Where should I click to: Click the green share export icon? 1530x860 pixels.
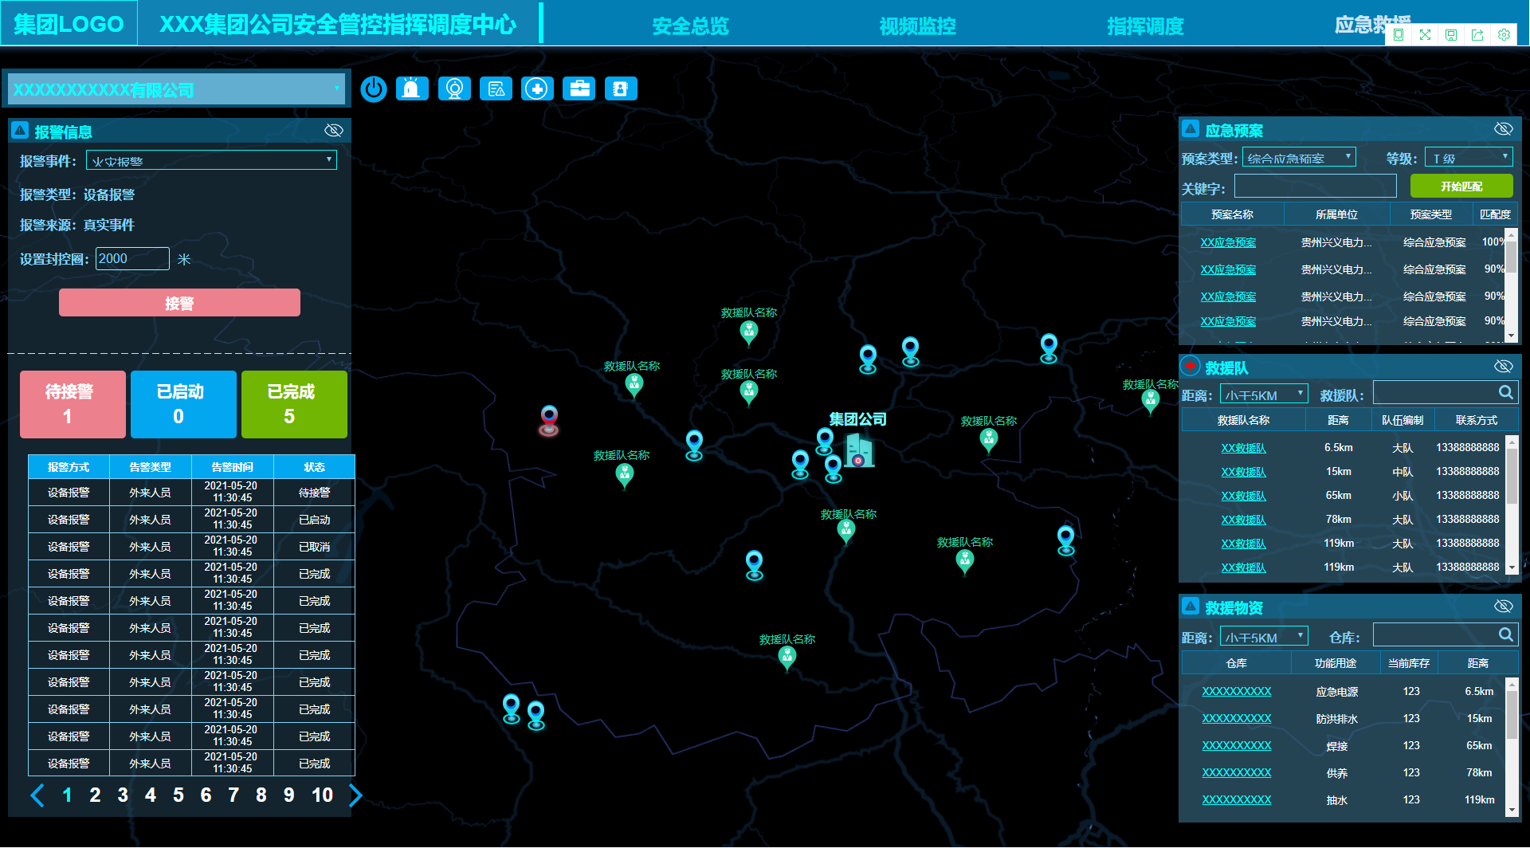[x=1477, y=34]
